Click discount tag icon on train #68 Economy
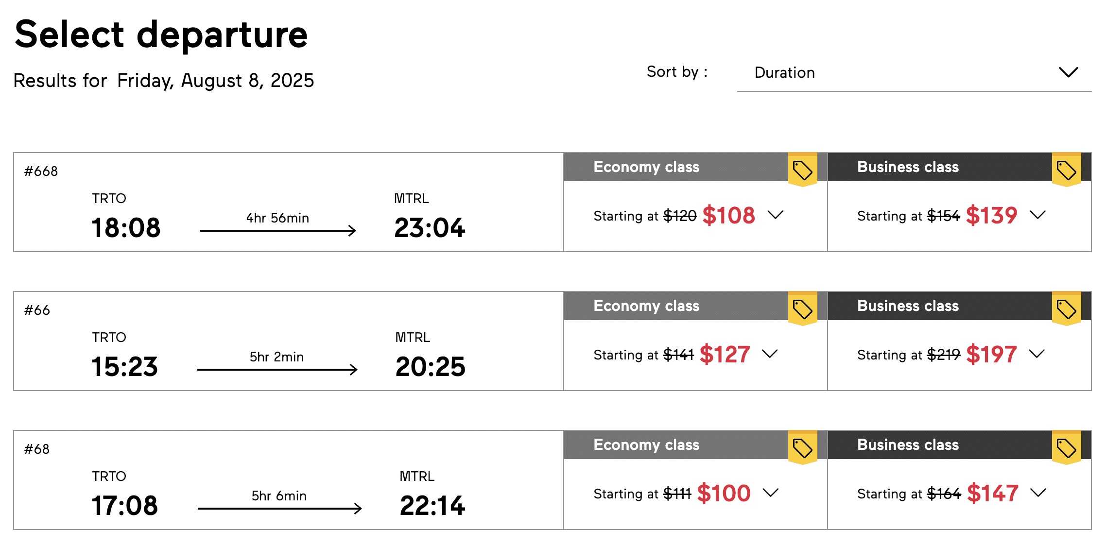Viewport: 1106px width, 547px height. pyautogui.click(x=802, y=448)
